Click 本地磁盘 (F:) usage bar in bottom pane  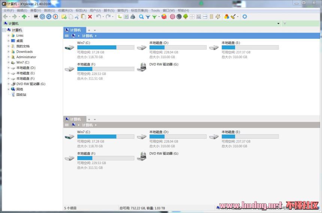click(x=106, y=158)
